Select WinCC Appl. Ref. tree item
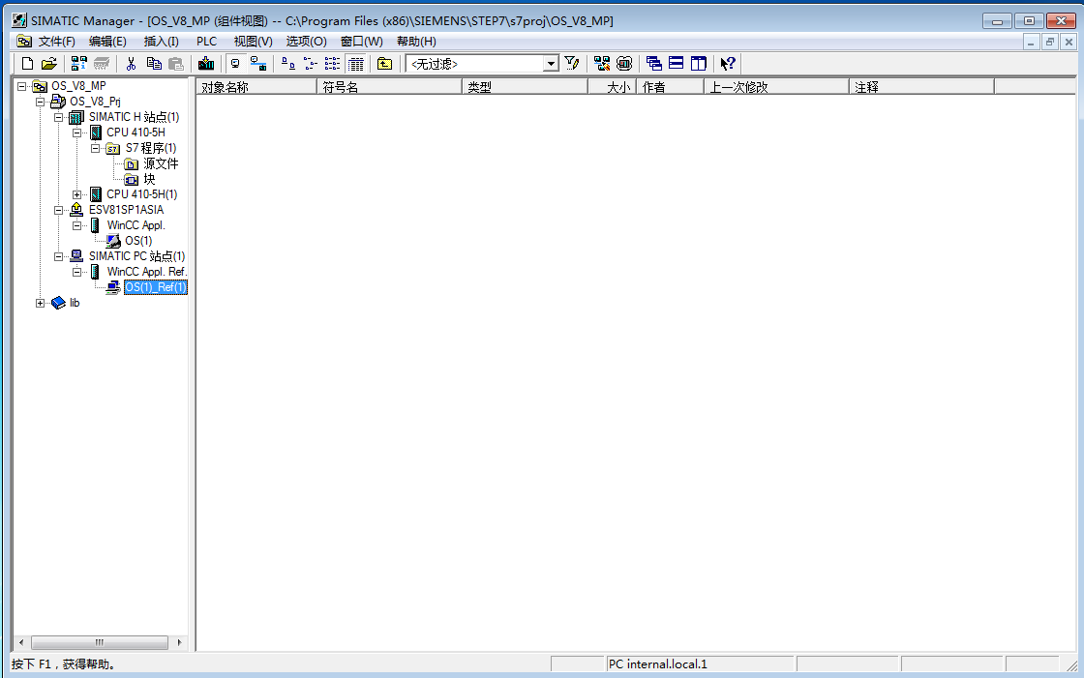The image size is (1084, 678). click(146, 272)
